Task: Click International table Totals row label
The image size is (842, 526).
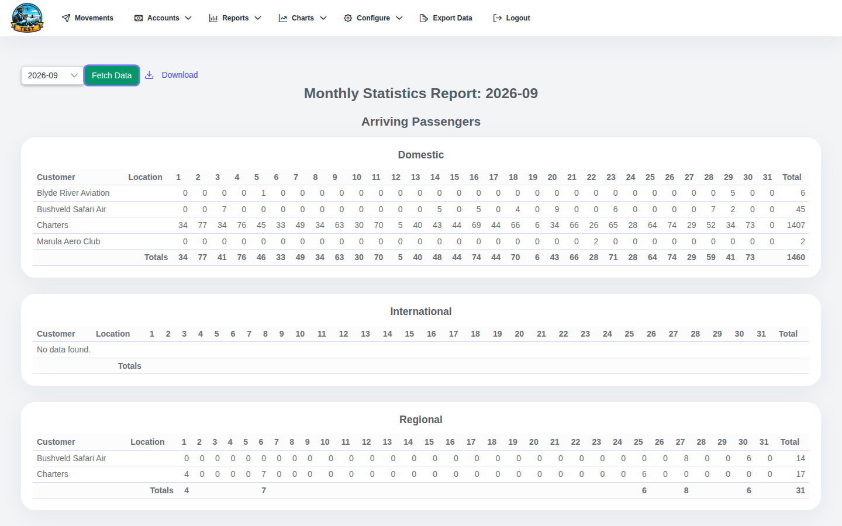Action: coord(130,366)
